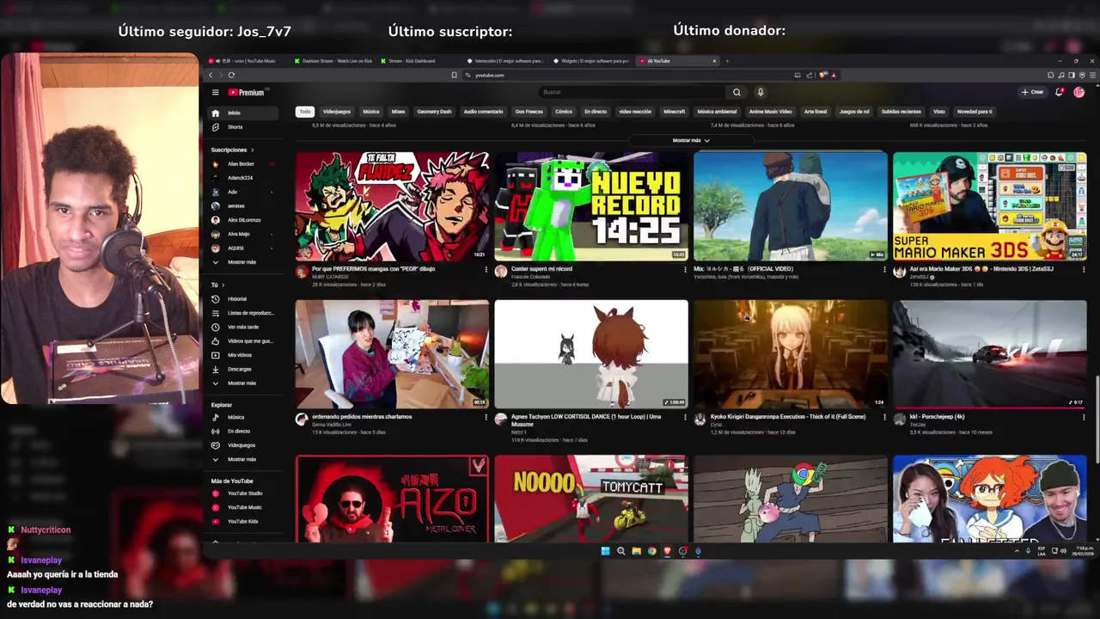Select the Todo filter chip
The image size is (1100, 619).
pyautogui.click(x=305, y=112)
